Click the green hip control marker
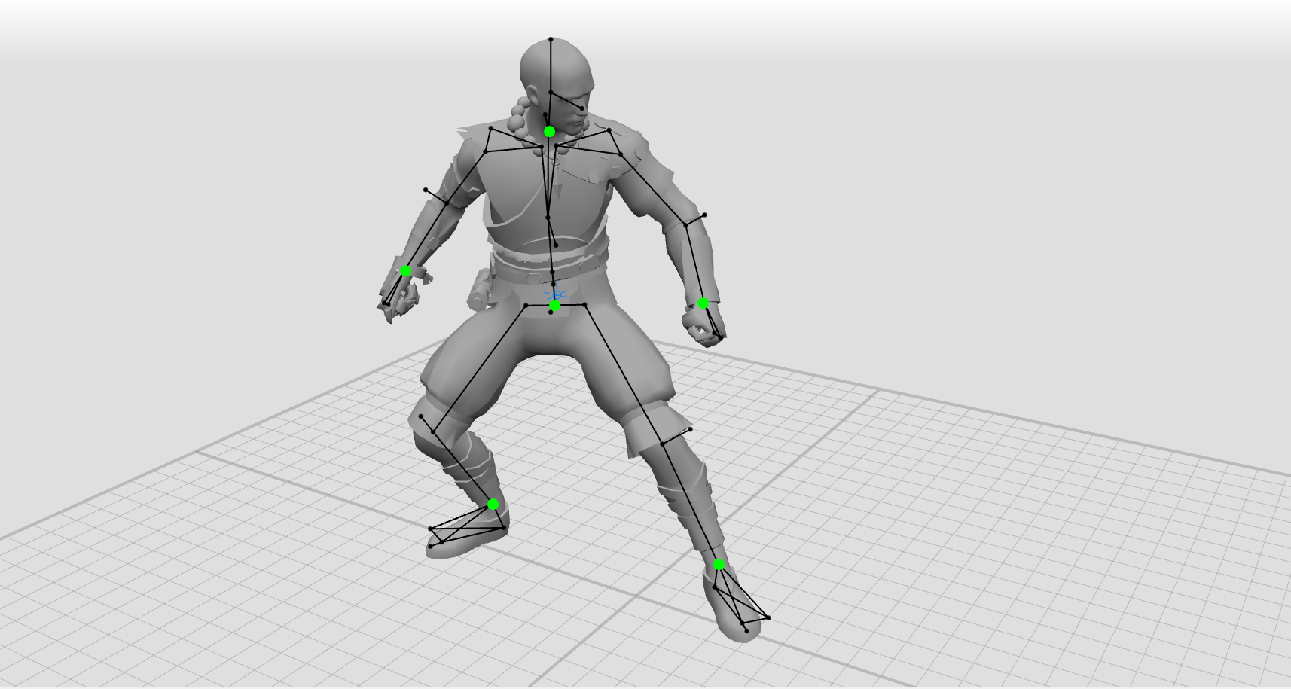Viewport: 1291px width, 689px height. [555, 305]
